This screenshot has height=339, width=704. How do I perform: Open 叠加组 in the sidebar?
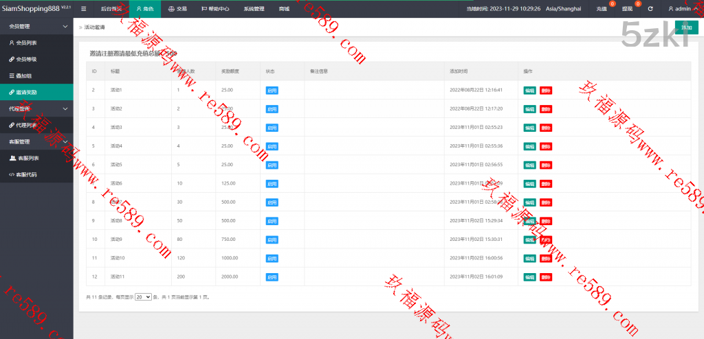point(24,75)
